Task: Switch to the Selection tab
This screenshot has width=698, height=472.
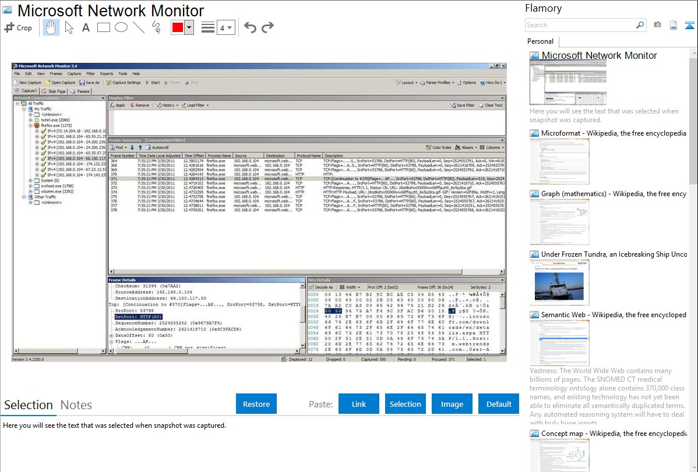Action: pyautogui.click(x=29, y=405)
